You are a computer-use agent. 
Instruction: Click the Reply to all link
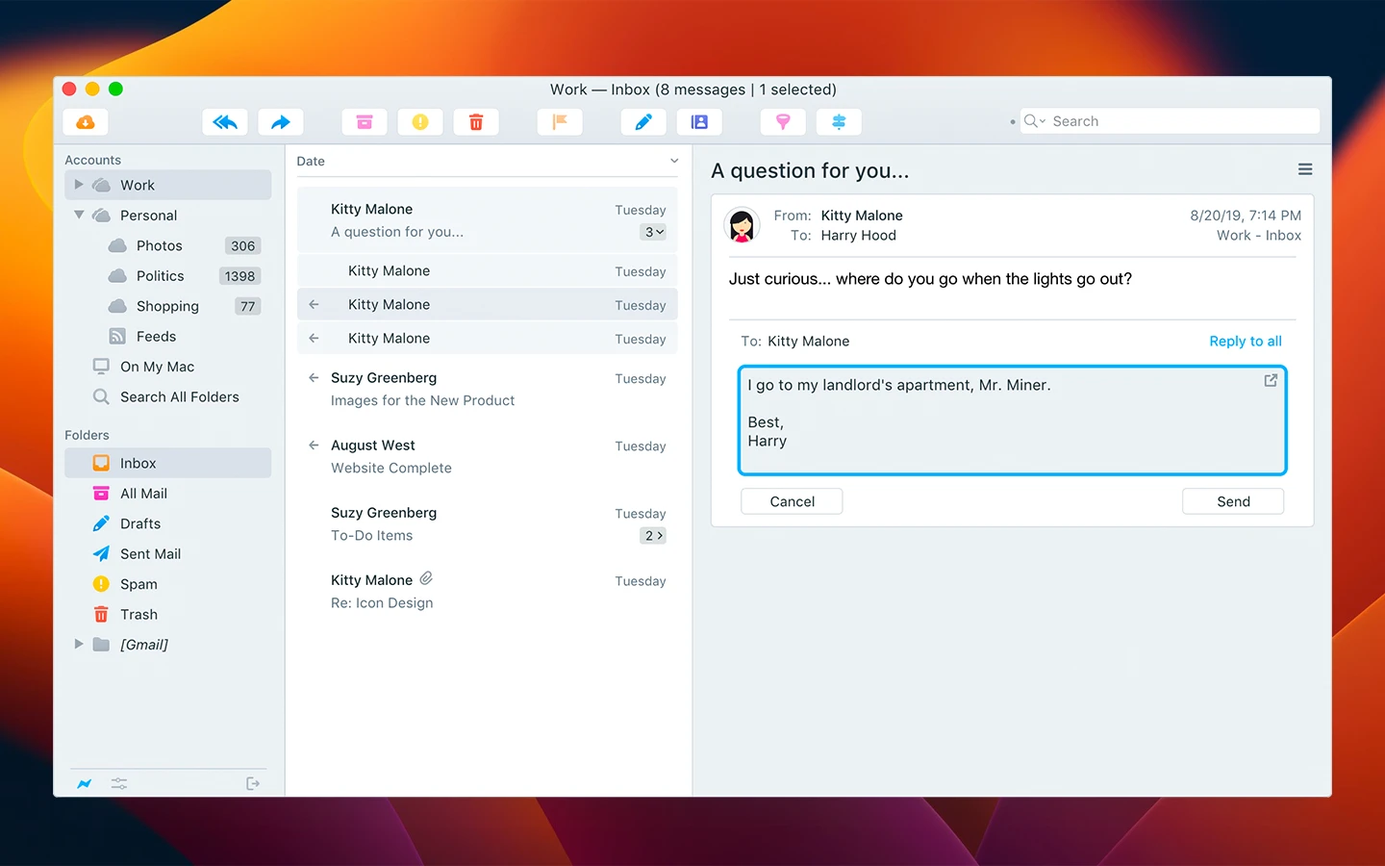pos(1245,341)
